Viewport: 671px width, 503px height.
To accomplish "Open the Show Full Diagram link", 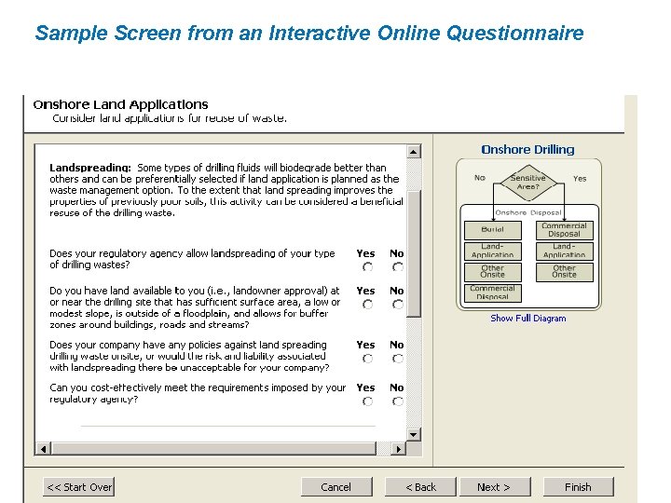I will pos(528,319).
